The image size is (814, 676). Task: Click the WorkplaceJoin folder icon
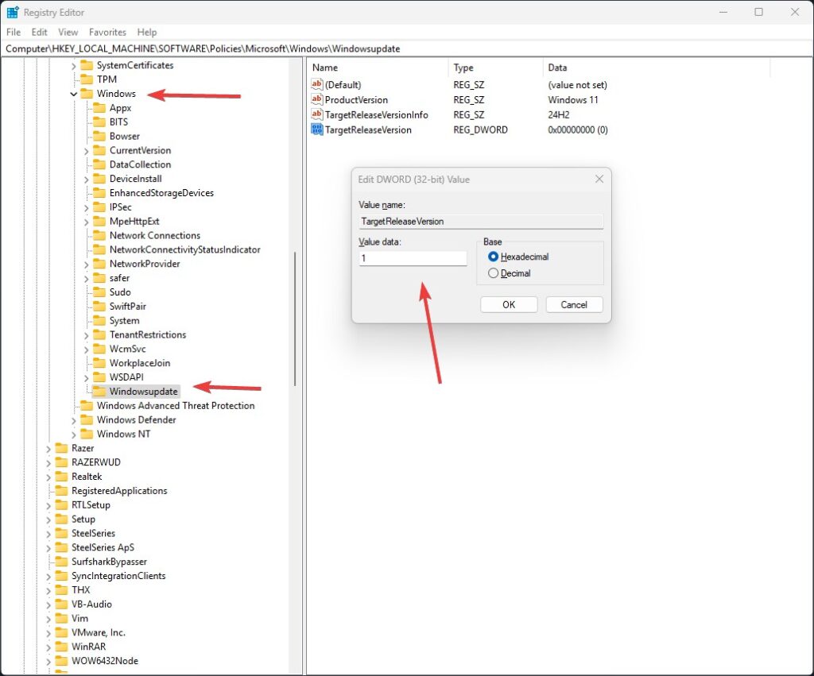[x=99, y=363]
